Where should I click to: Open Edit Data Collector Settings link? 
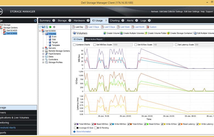point(171,12)
